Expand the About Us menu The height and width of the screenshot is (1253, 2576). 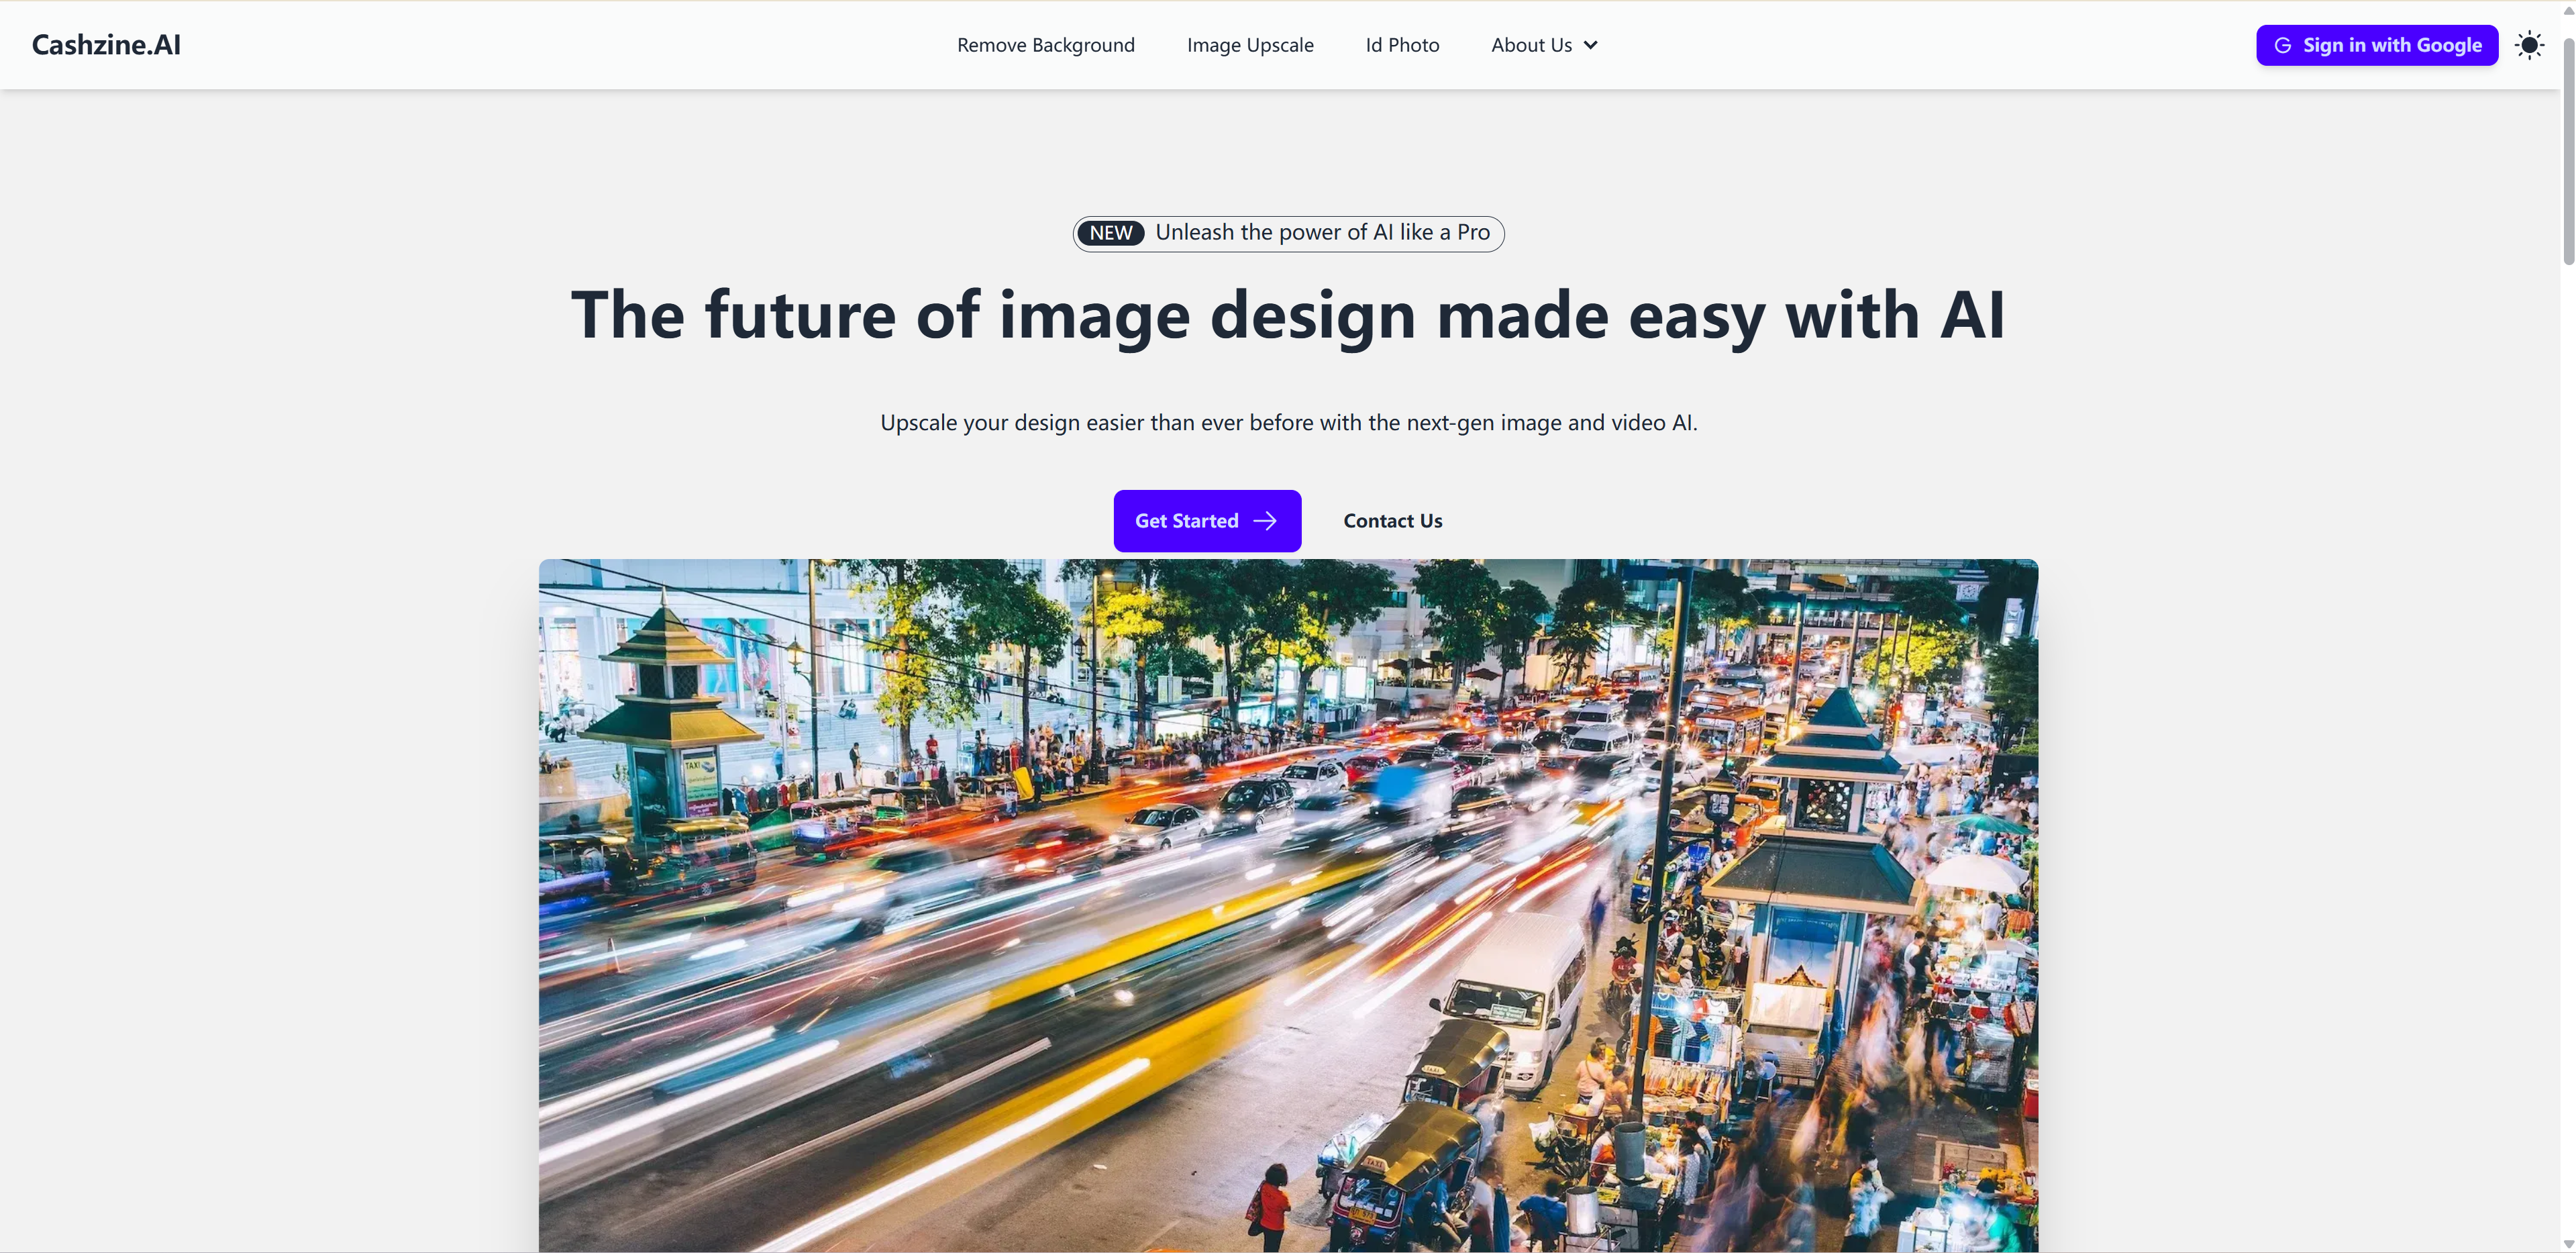(1544, 45)
